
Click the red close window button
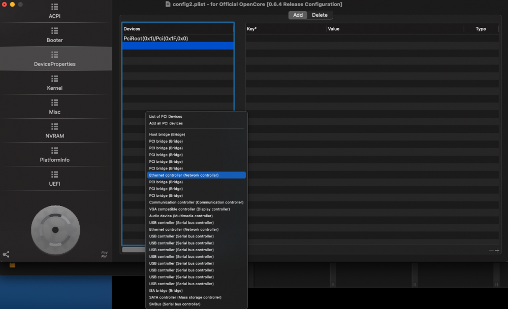4,4
